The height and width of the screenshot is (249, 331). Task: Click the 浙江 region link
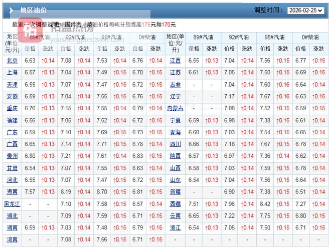click(175, 228)
